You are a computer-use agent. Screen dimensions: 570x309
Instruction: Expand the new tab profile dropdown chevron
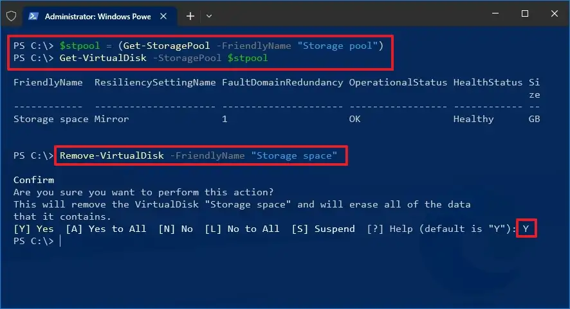(x=209, y=15)
